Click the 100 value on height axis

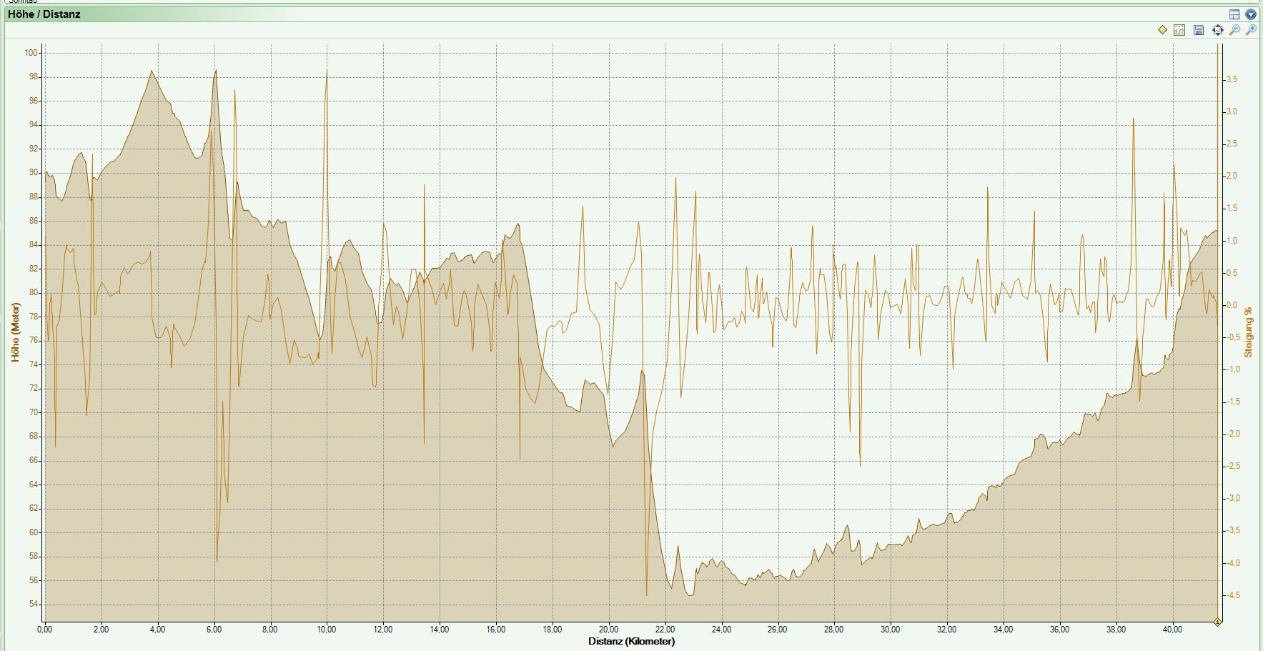[x=31, y=53]
